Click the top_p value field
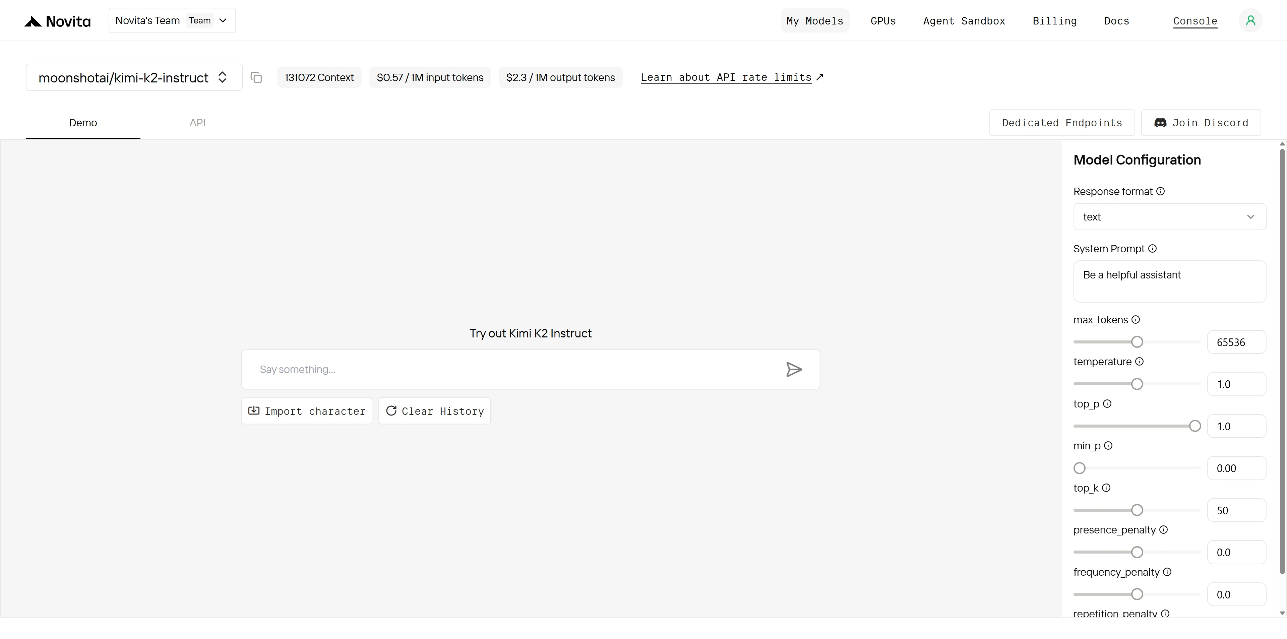This screenshot has height=639, width=1287. click(x=1236, y=426)
